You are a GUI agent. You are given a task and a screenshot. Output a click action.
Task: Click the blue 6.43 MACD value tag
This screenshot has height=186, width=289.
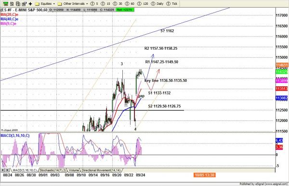[279, 140]
